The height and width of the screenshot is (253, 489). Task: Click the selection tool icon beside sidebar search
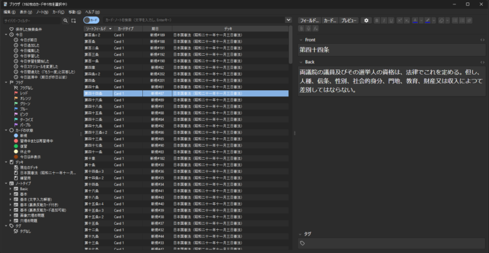pyautogui.click(x=74, y=21)
